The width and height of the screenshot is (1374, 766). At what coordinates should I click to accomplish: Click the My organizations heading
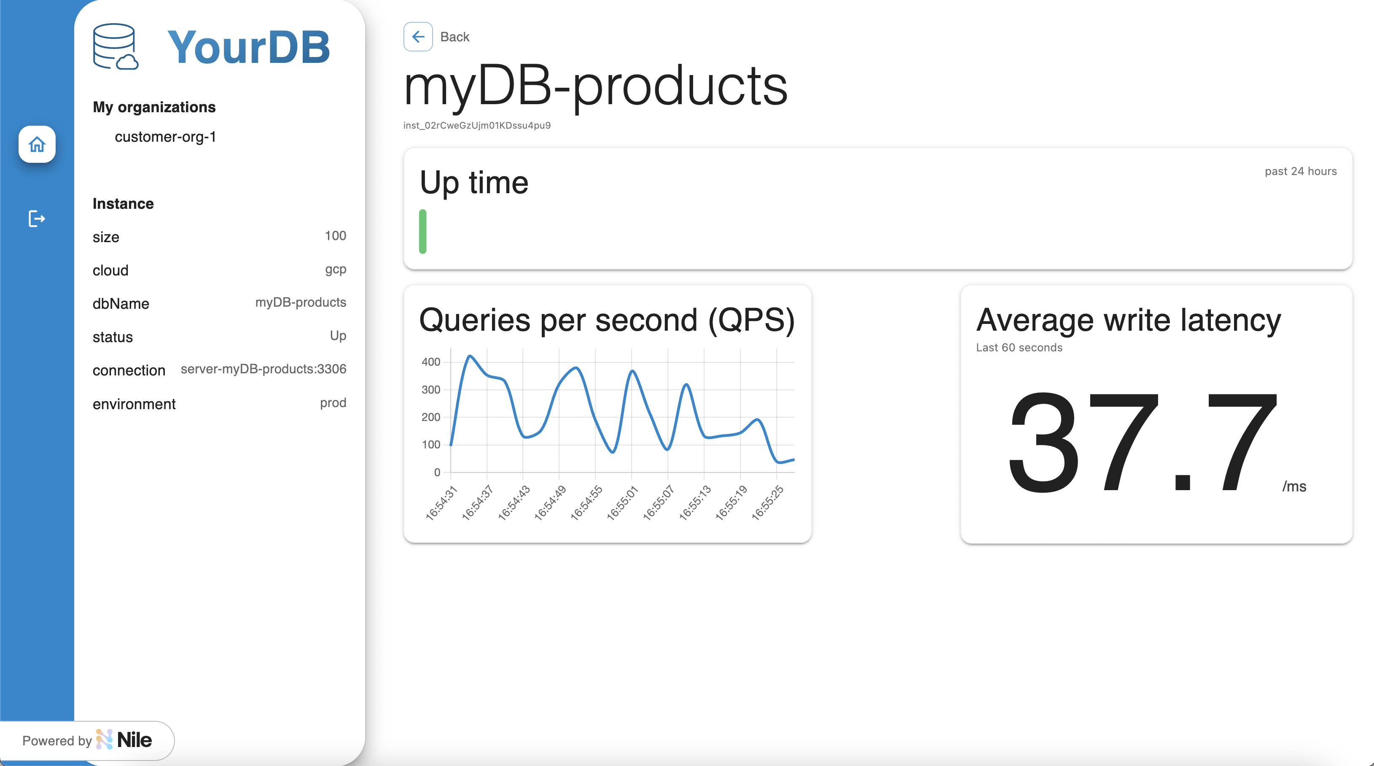click(x=154, y=107)
